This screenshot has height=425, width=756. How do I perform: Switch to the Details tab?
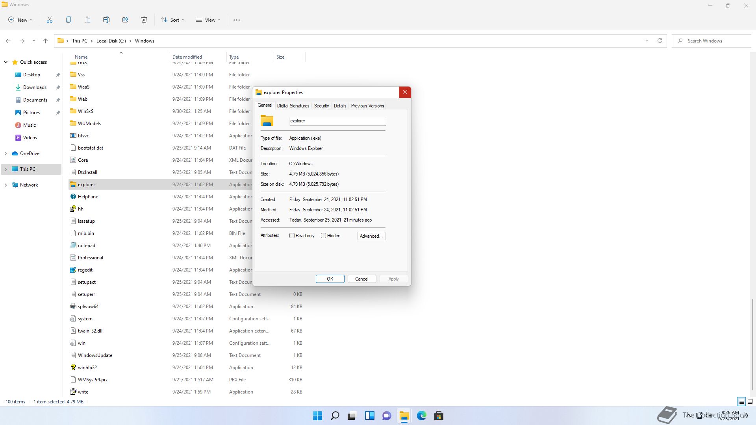340,106
